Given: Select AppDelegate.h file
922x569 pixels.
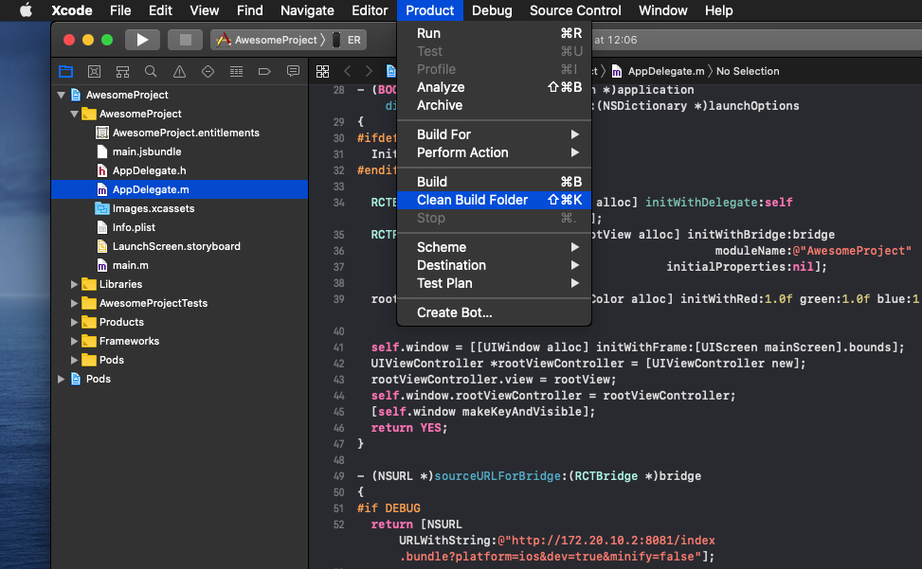Looking at the screenshot, I should pyautogui.click(x=179, y=170).
